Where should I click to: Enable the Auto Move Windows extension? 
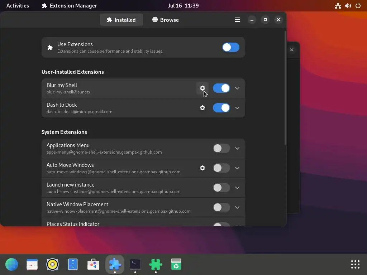pos(221,168)
